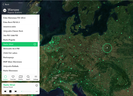Viewport: 133px width, 96px height.
Task: Stop playback of Radio Wnet
Action: coord(10,91)
